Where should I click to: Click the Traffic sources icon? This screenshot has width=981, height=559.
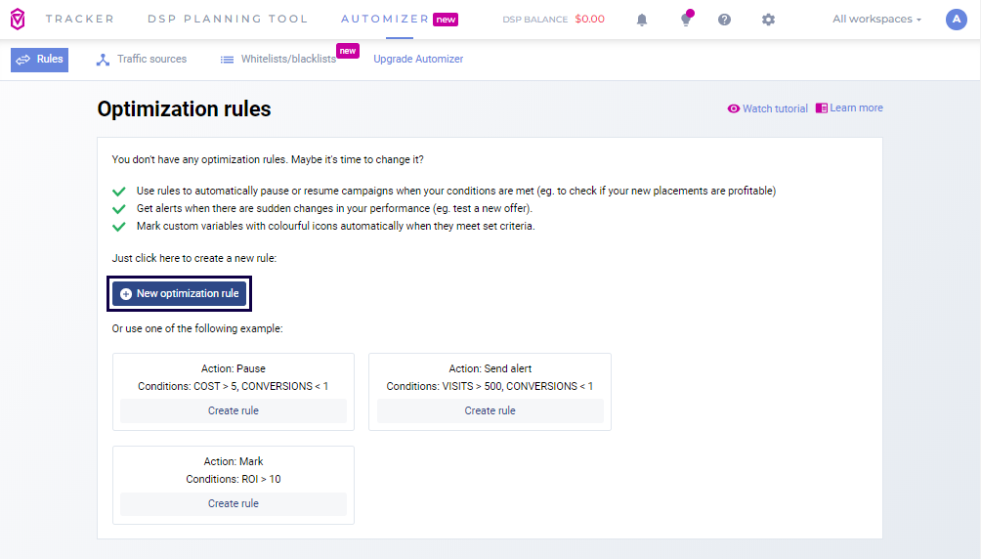click(103, 60)
